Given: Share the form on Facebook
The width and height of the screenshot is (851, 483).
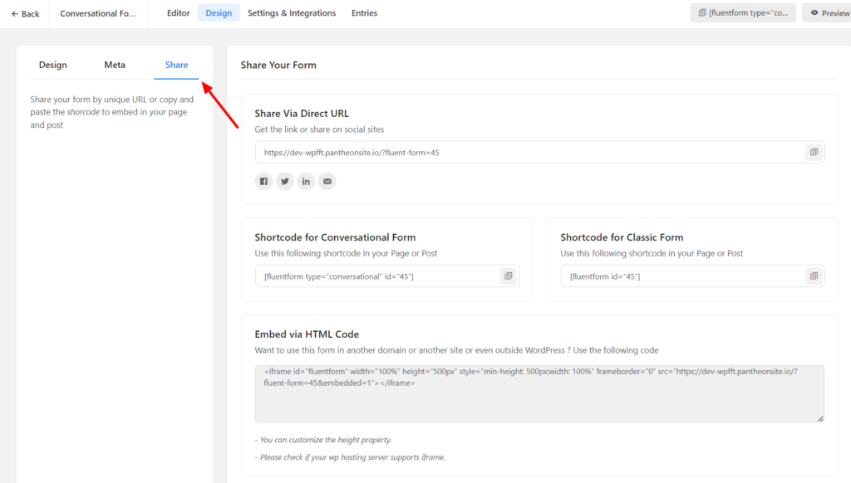Looking at the screenshot, I should (263, 181).
